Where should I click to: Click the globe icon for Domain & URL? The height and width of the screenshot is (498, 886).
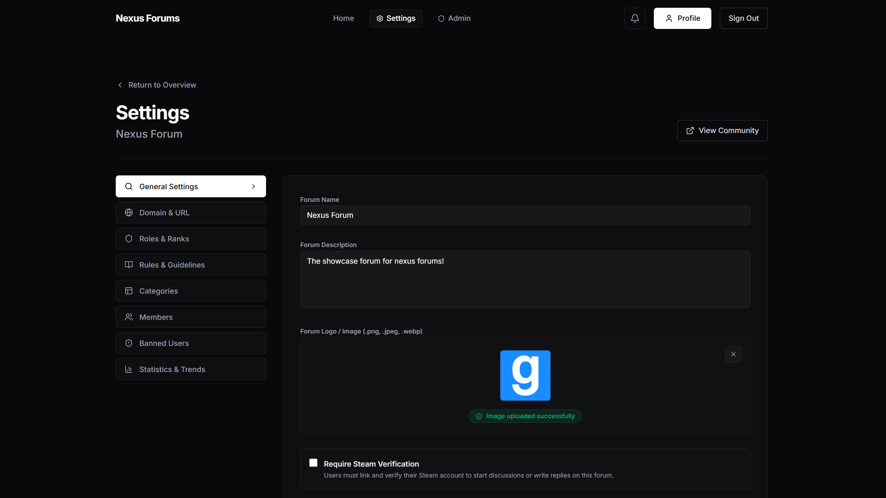tap(129, 212)
